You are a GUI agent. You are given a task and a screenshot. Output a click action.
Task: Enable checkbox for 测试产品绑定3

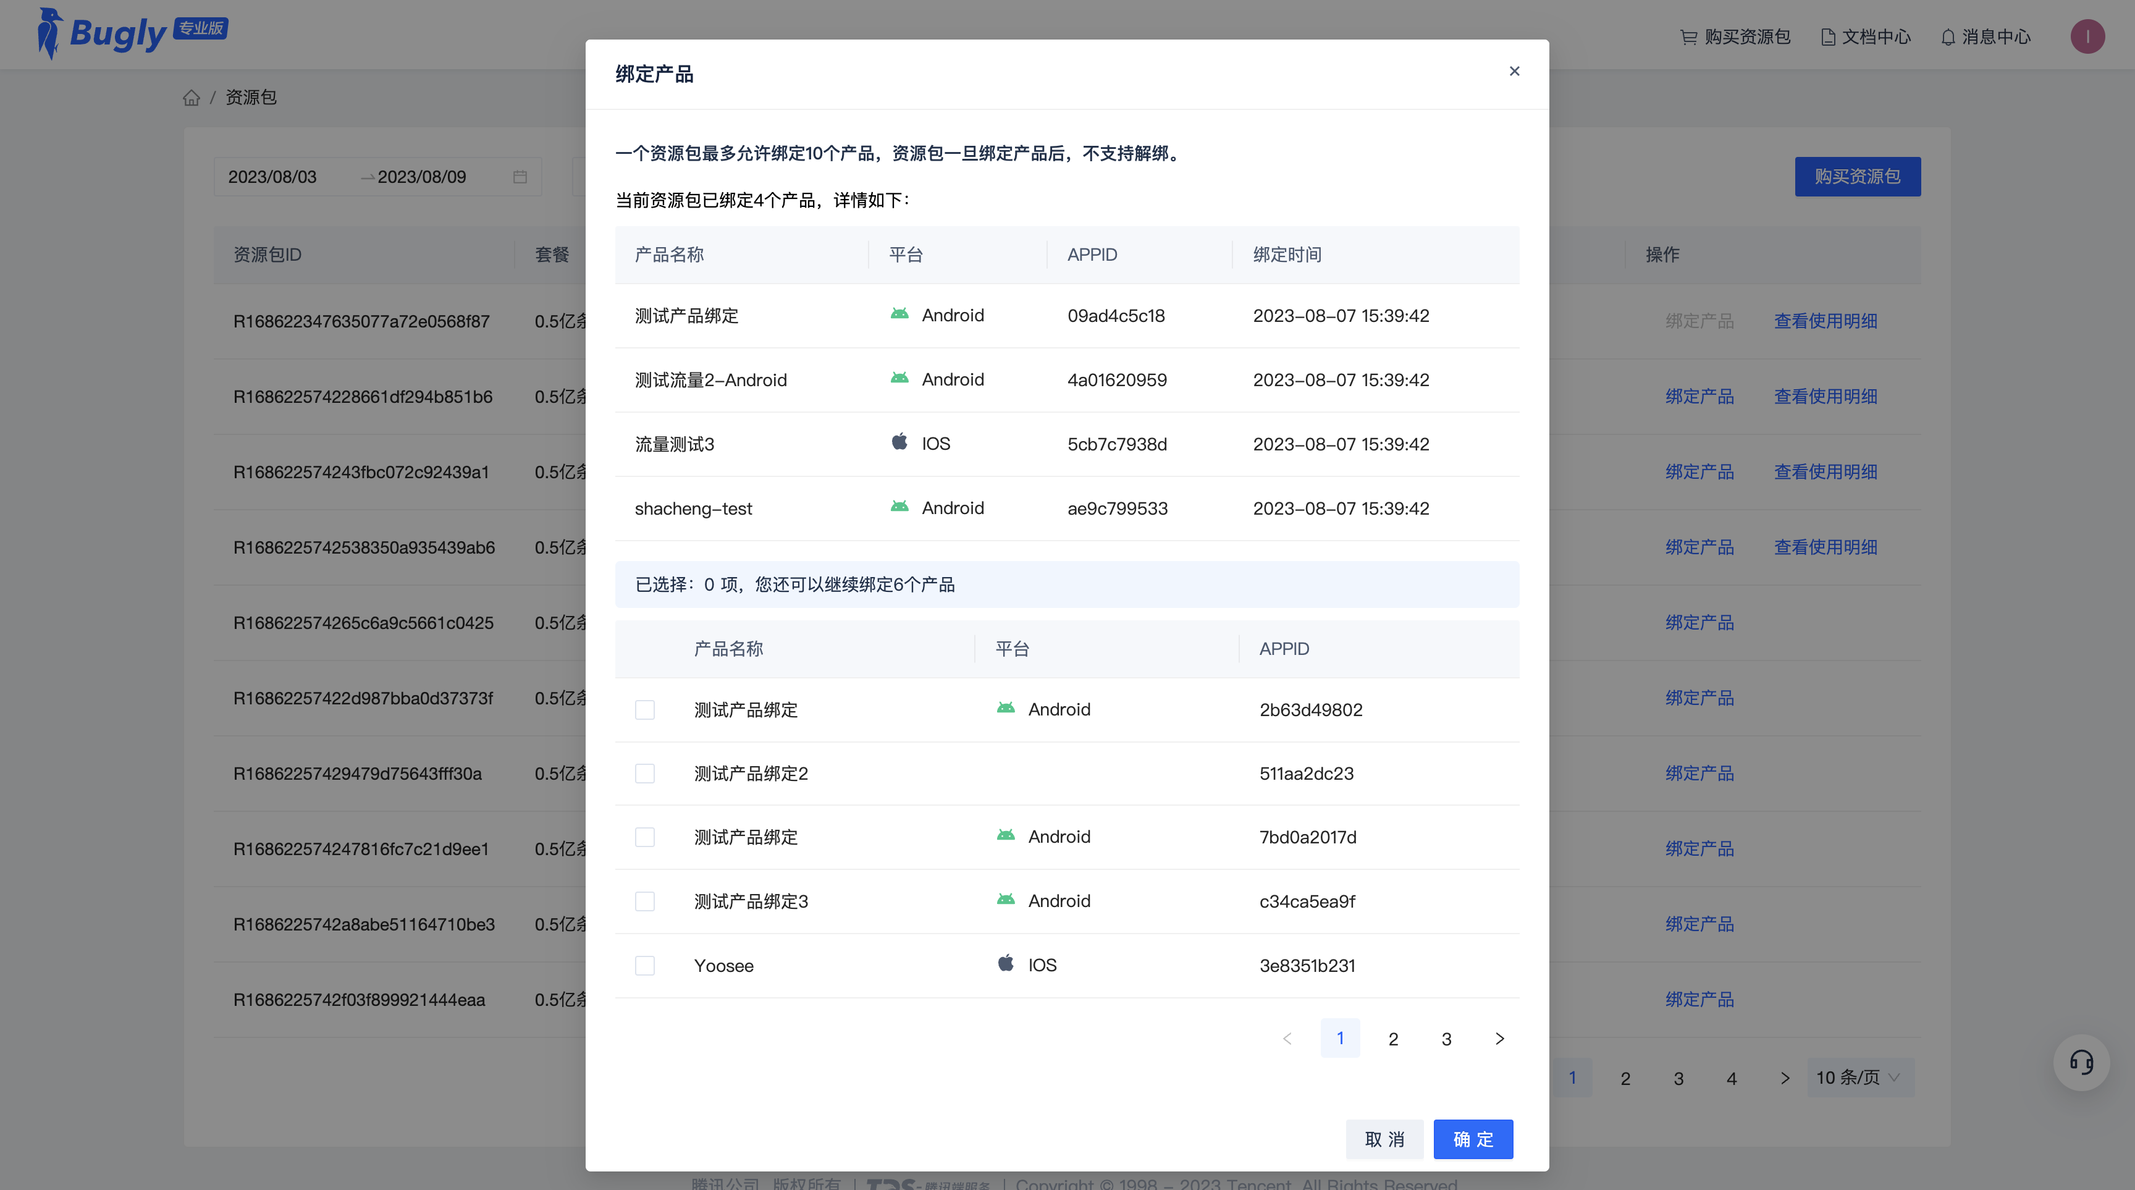(645, 901)
